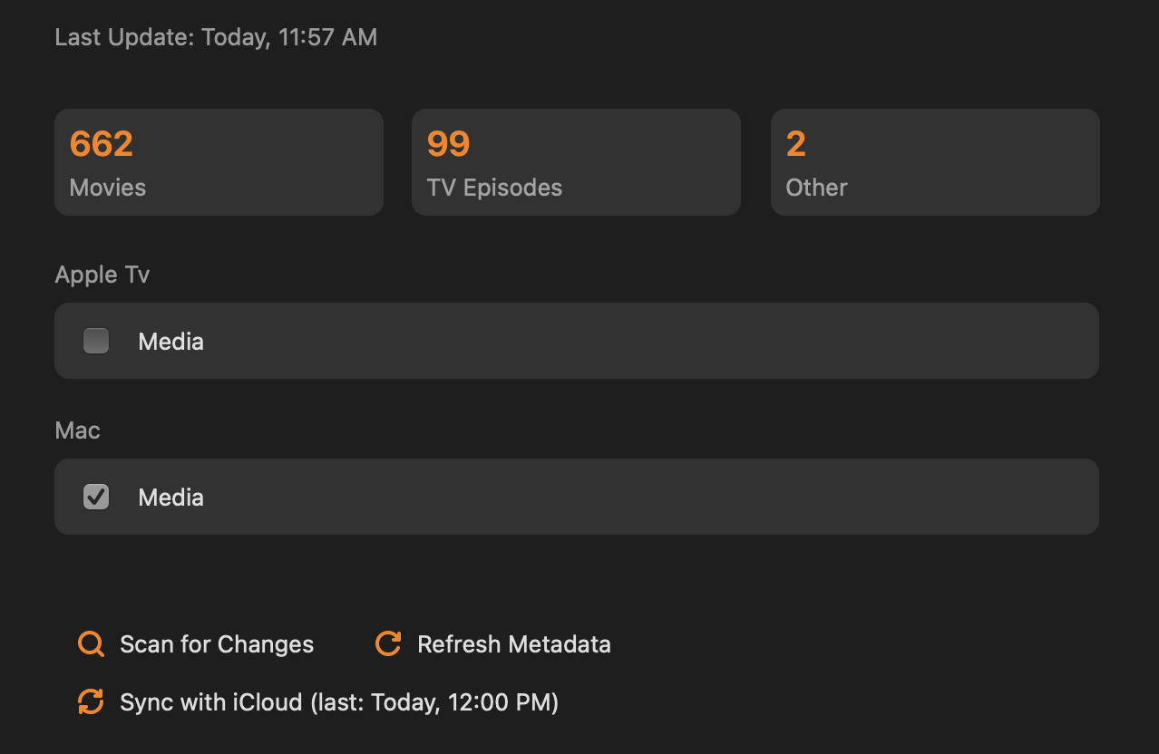Select the Media label under Mac
The width and height of the screenshot is (1159, 754).
pyautogui.click(x=170, y=498)
